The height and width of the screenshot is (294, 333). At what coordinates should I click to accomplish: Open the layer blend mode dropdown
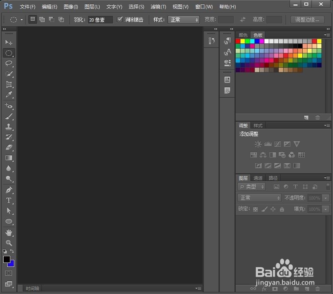click(x=259, y=198)
